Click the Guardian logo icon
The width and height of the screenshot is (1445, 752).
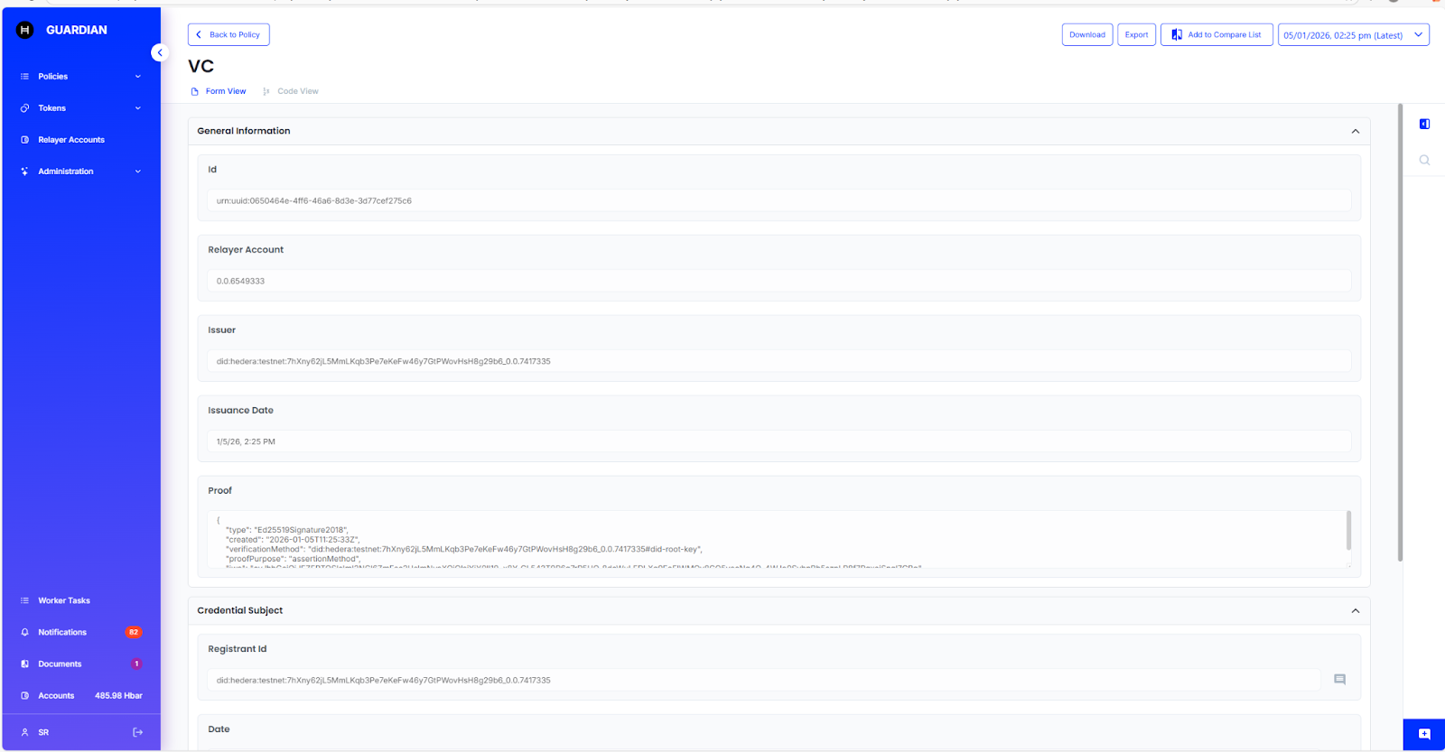click(24, 30)
